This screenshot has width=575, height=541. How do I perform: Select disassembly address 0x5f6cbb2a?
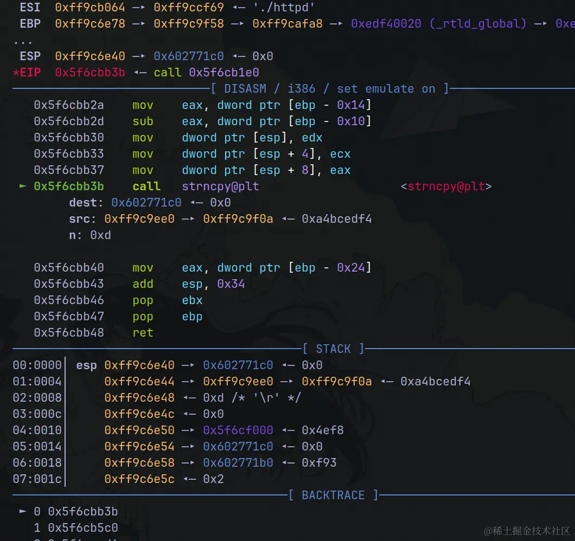(x=69, y=105)
